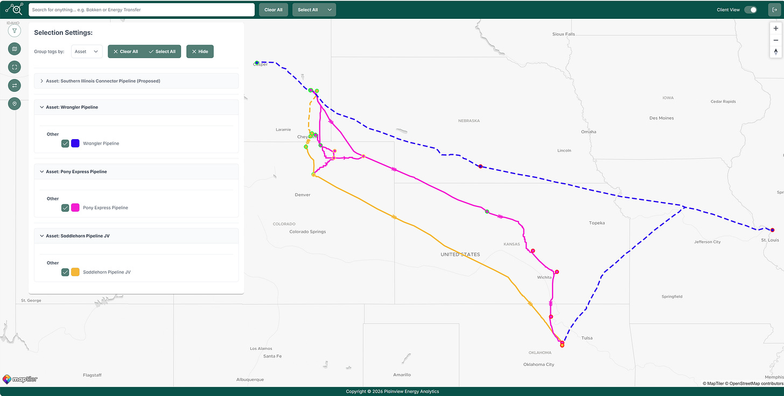Click the Selection Settings heading

[x=64, y=33]
